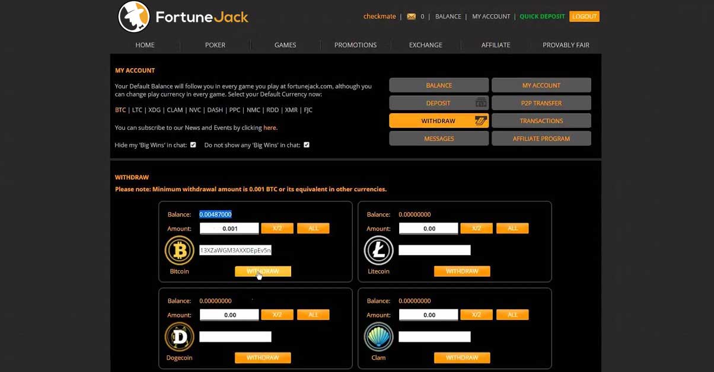This screenshot has height=372, width=714.
Task: Click WITHDRAW button under Dogecoin
Action: pyautogui.click(x=263, y=358)
